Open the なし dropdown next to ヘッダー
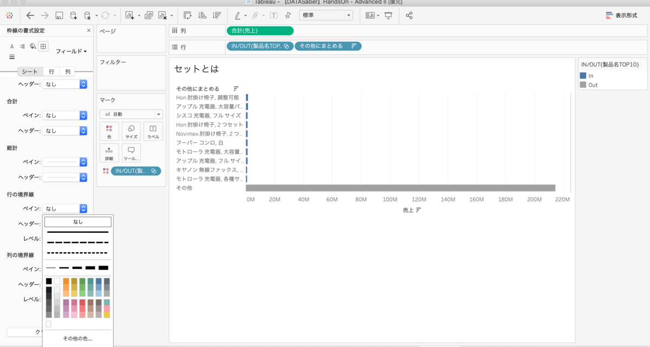650x347 pixels. (66, 84)
